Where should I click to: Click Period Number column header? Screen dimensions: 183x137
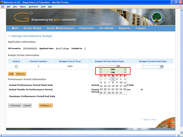(x=38, y=61)
